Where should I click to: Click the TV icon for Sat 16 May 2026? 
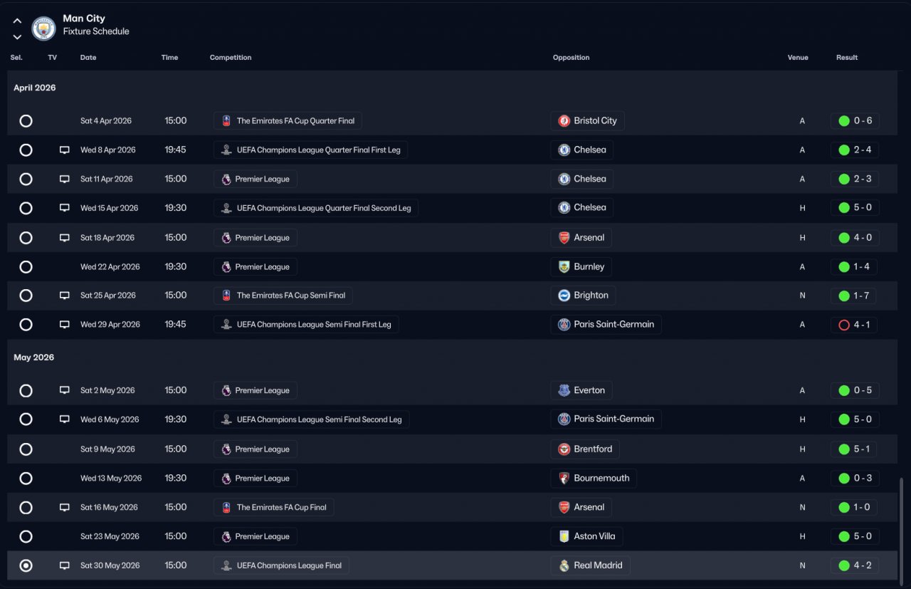[65, 508]
